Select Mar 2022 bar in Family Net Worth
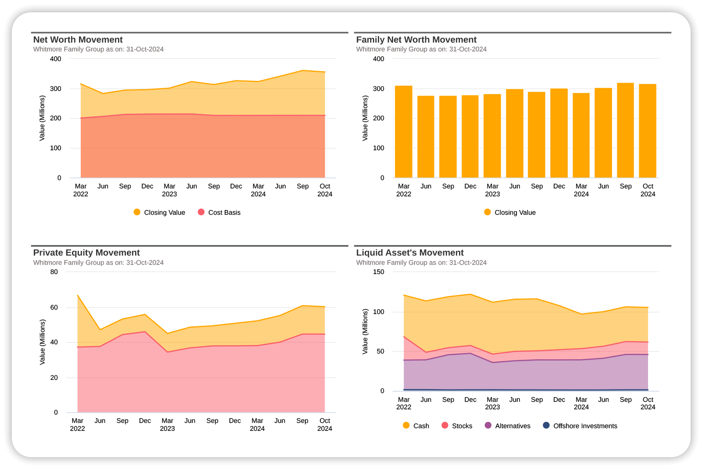The height and width of the screenshot is (469, 702). pos(404,132)
